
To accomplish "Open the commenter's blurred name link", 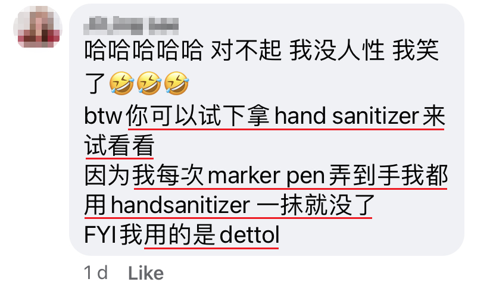I will click(x=131, y=26).
